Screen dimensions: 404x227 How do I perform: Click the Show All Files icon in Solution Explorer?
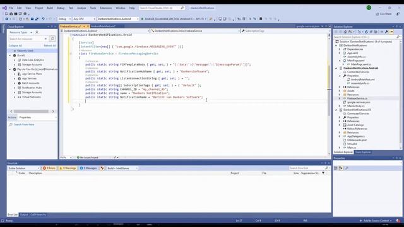tap(376, 32)
